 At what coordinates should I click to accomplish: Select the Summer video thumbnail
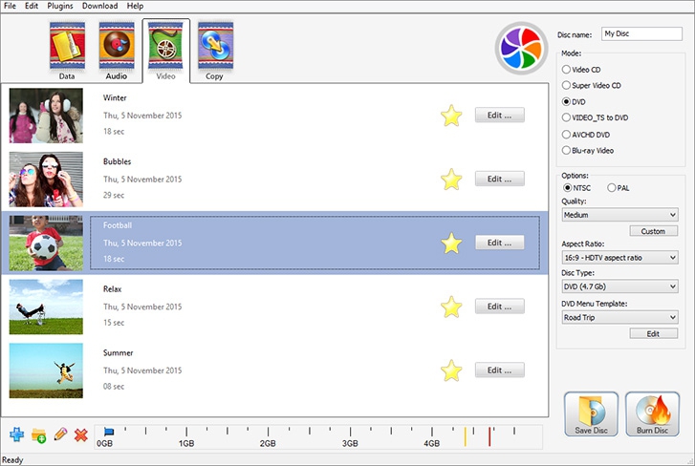coord(46,371)
